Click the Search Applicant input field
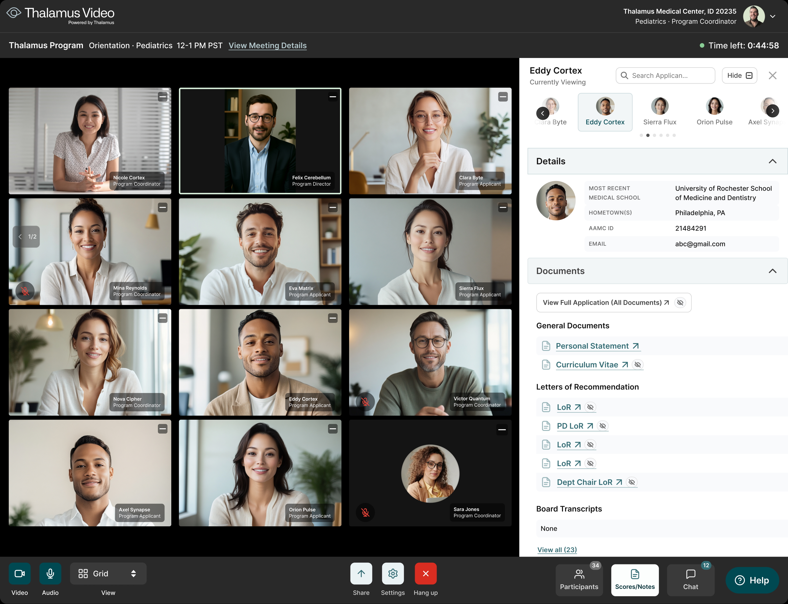The height and width of the screenshot is (604, 788). pos(665,76)
